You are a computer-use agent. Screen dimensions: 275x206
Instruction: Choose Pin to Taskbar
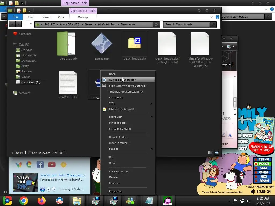pyautogui.click(x=128, y=123)
